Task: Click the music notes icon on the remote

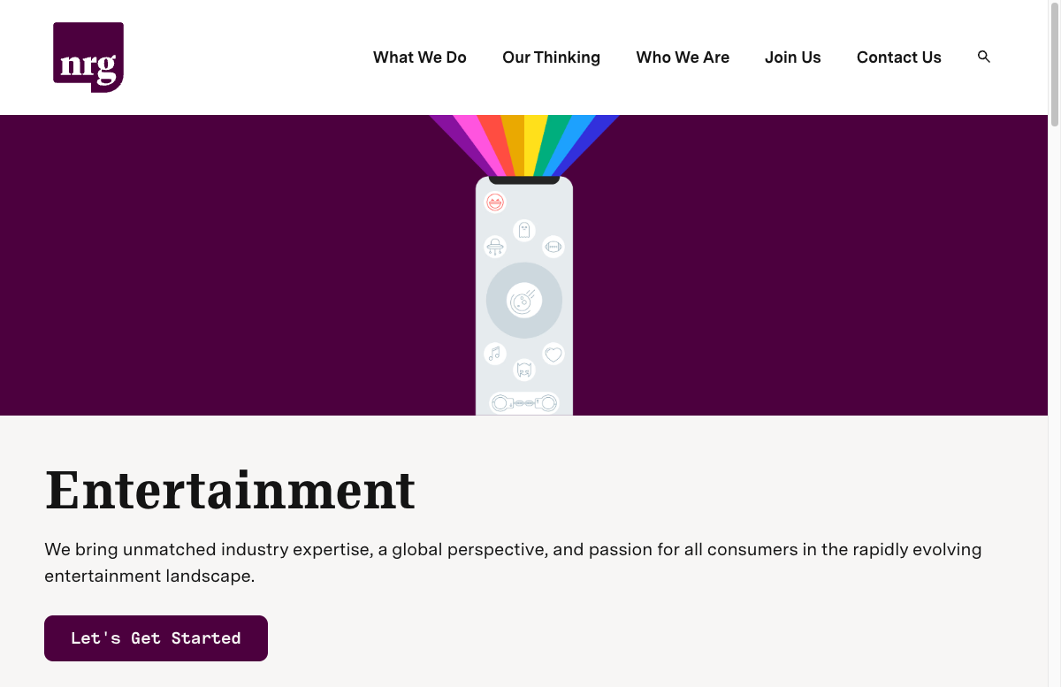Action: [495, 353]
